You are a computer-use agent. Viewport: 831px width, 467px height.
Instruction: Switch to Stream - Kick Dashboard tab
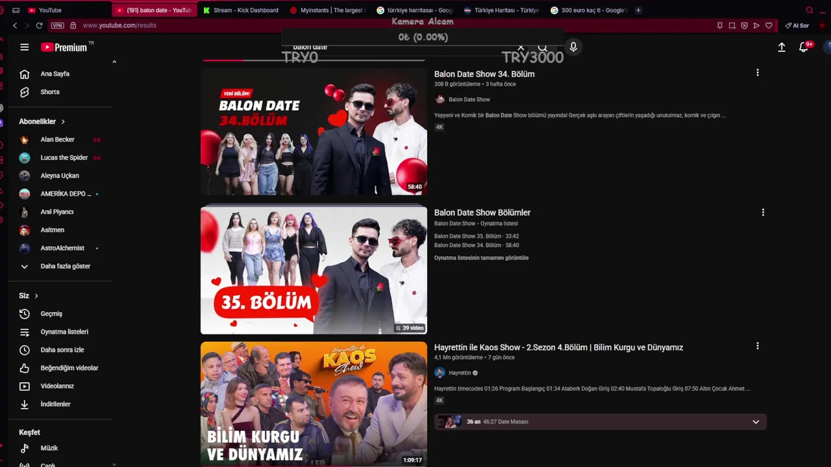click(241, 10)
